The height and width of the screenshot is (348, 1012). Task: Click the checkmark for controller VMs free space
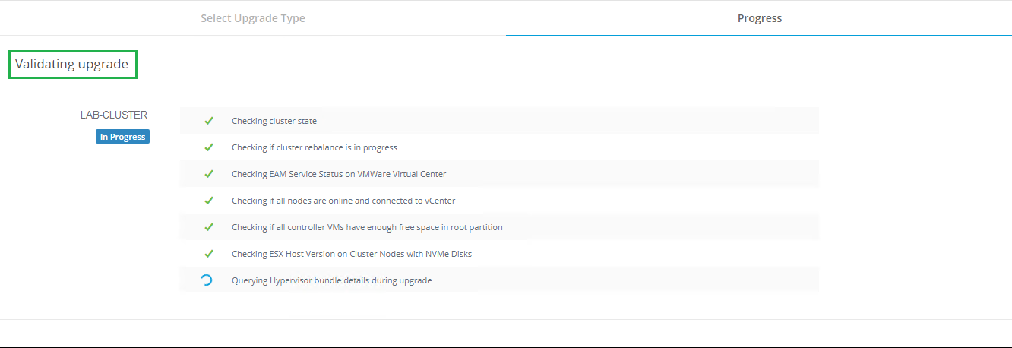point(209,227)
